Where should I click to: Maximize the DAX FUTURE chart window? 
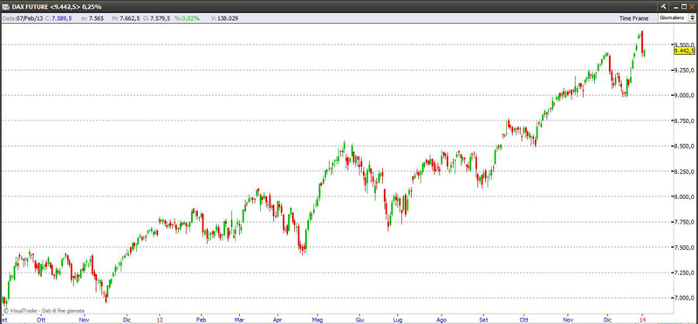(x=684, y=7)
